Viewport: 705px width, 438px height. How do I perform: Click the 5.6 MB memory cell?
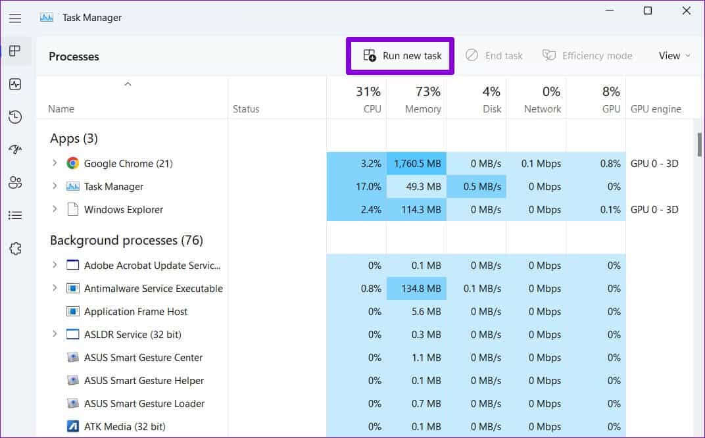pos(416,312)
